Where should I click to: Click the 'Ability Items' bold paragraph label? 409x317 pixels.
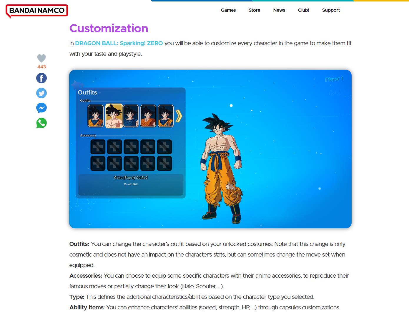(x=87, y=307)
